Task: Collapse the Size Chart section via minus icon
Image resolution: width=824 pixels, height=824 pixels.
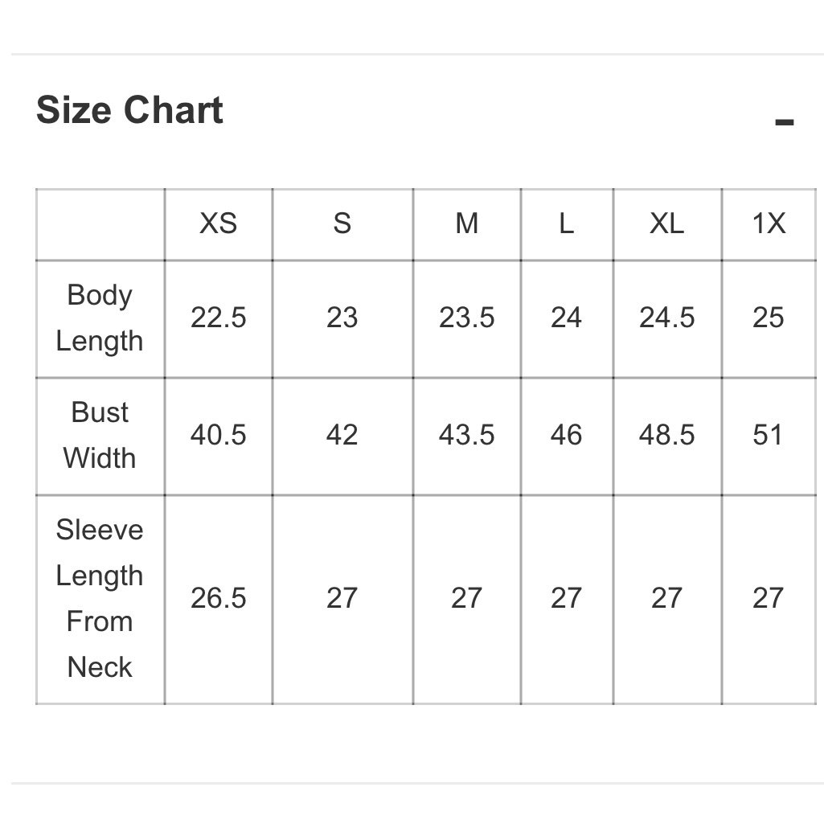Action: click(x=784, y=122)
